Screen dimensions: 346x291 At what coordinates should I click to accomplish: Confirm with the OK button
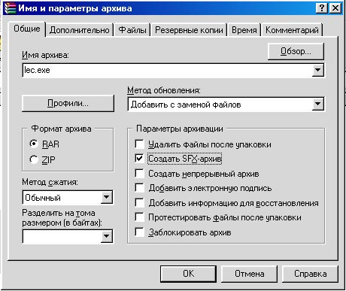(x=188, y=274)
